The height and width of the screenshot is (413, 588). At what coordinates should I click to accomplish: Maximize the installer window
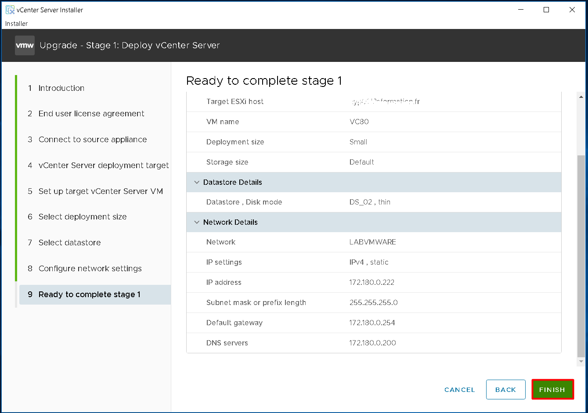click(546, 10)
